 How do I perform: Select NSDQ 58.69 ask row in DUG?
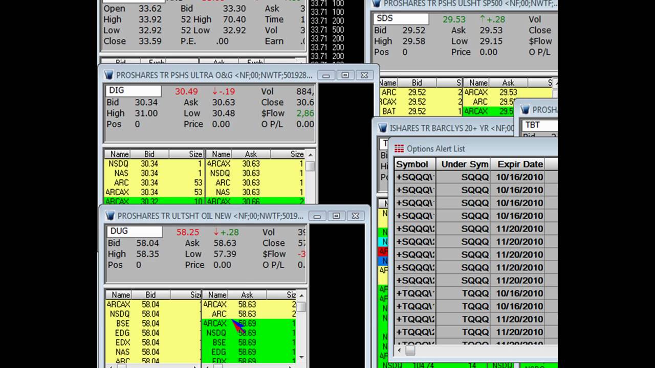[249, 333]
